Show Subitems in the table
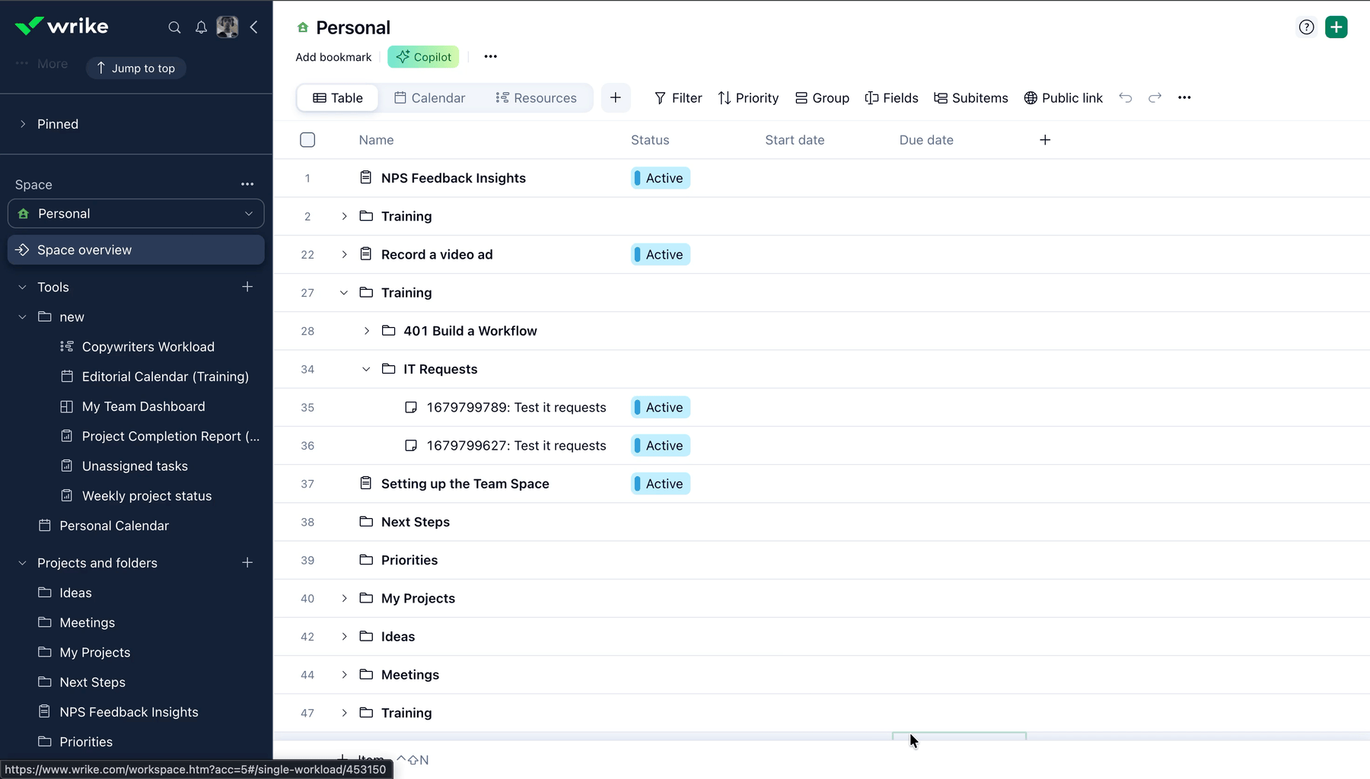The width and height of the screenshot is (1370, 779). pos(970,97)
